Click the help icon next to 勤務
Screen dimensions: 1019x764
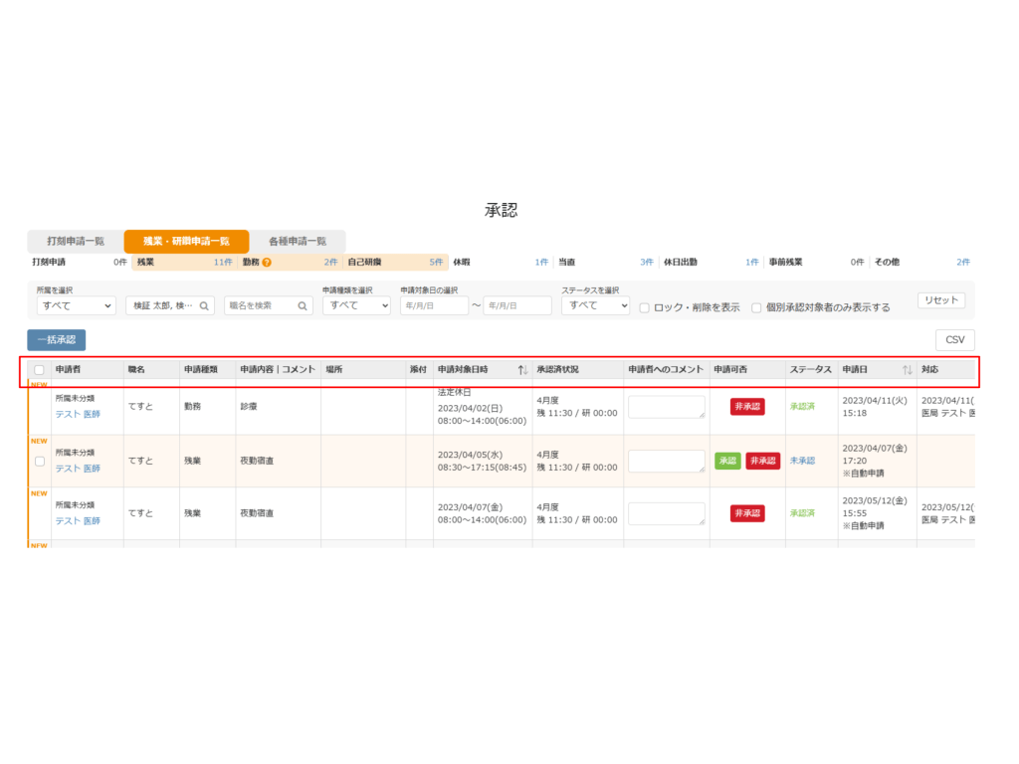[267, 263]
